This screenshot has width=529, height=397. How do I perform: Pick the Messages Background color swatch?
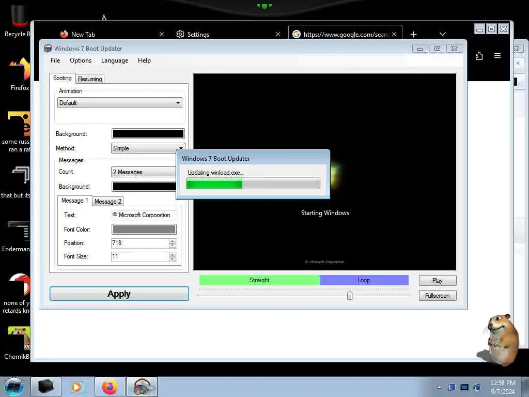144,186
